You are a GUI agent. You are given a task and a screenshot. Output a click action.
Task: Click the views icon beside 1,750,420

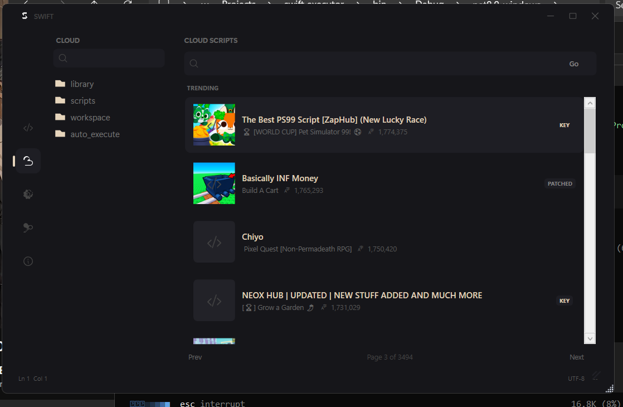361,249
